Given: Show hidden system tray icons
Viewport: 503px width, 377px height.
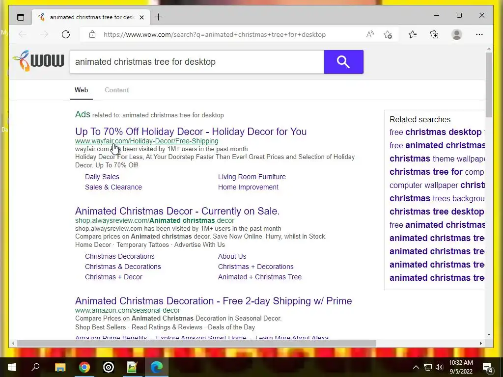Looking at the screenshot, I should tap(416, 367).
